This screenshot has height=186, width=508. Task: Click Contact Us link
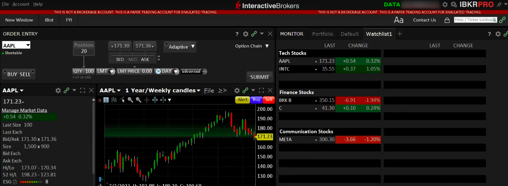425,20
